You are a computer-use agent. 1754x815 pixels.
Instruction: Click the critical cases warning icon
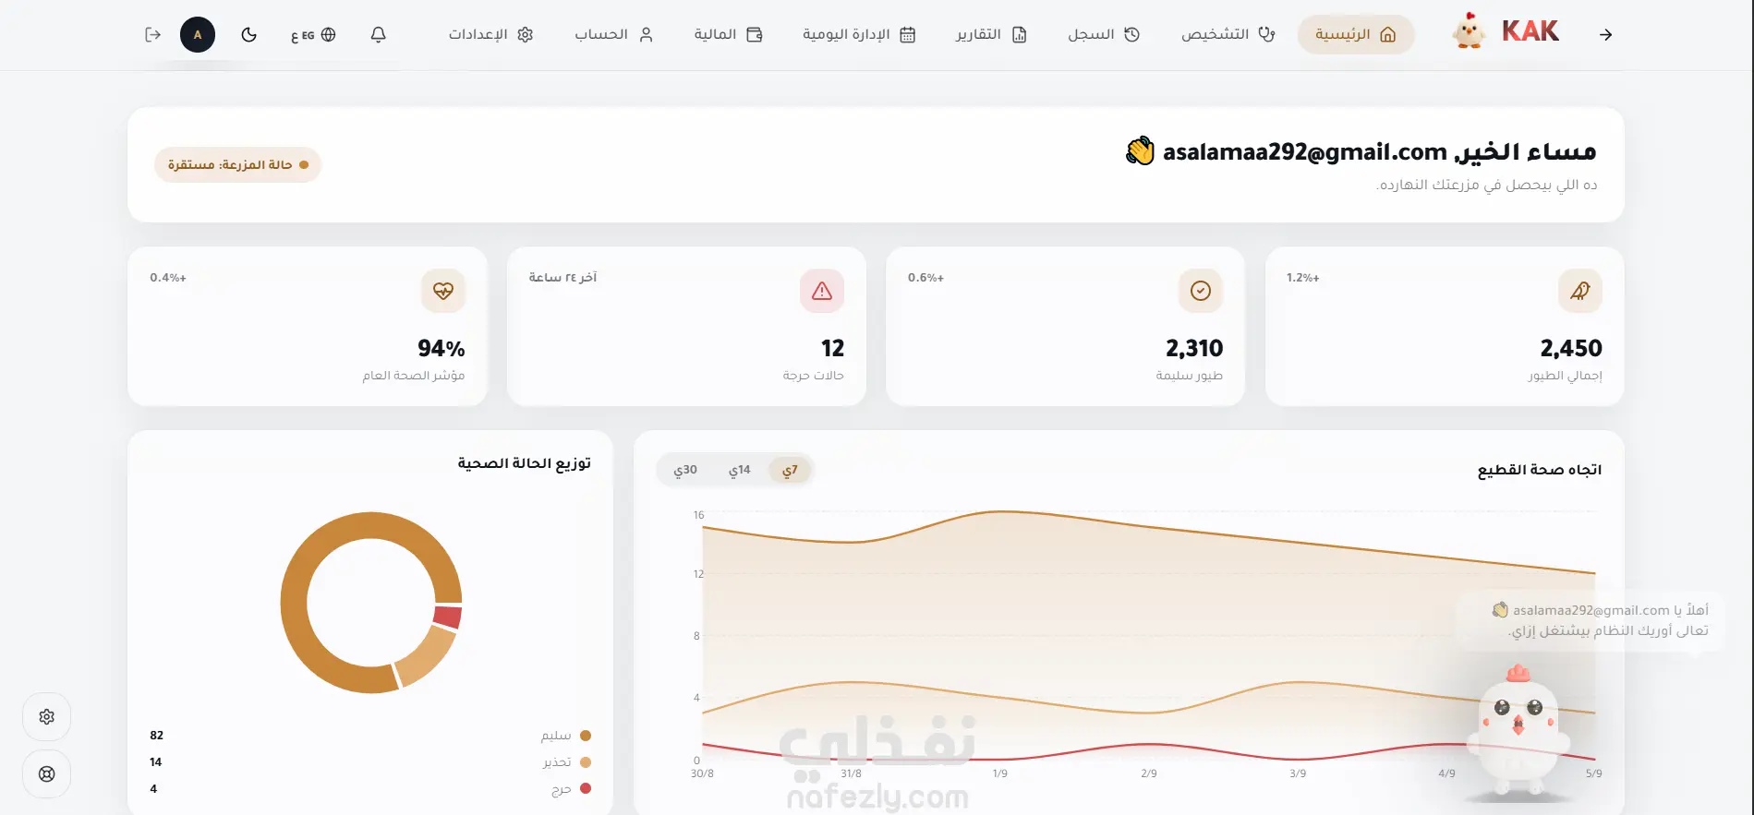822,292
